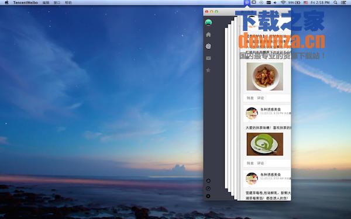Click the avatar on the strawberry roll post

pos(252,178)
